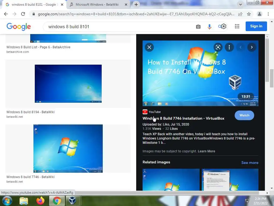
Task: Click the preview panel vertical scrollbar
Action: 267,60
